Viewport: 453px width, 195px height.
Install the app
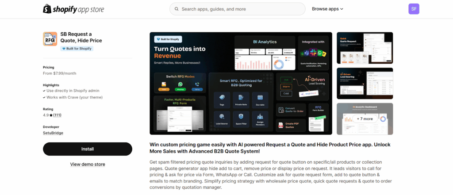(88, 149)
